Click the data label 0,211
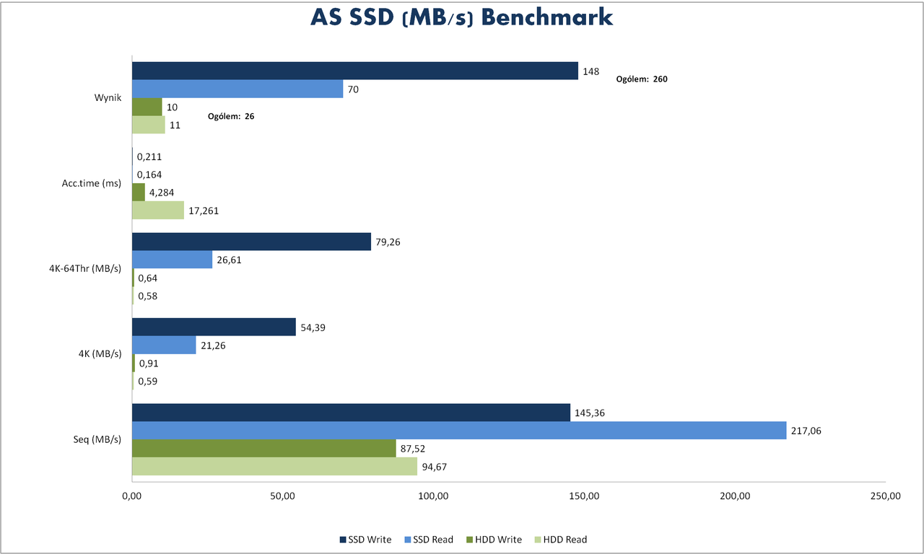Image resolution: width=924 pixels, height=554 pixels. pyautogui.click(x=148, y=157)
